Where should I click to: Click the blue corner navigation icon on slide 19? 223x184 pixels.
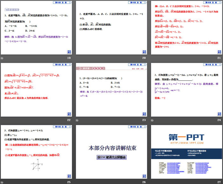tap(69, 52)
